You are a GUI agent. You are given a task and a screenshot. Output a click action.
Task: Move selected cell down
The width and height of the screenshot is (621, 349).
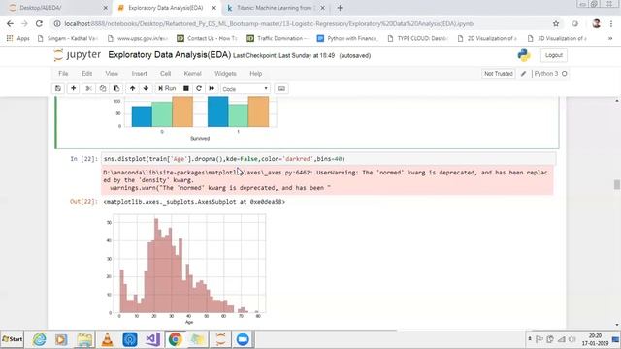[x=146, y=88]
